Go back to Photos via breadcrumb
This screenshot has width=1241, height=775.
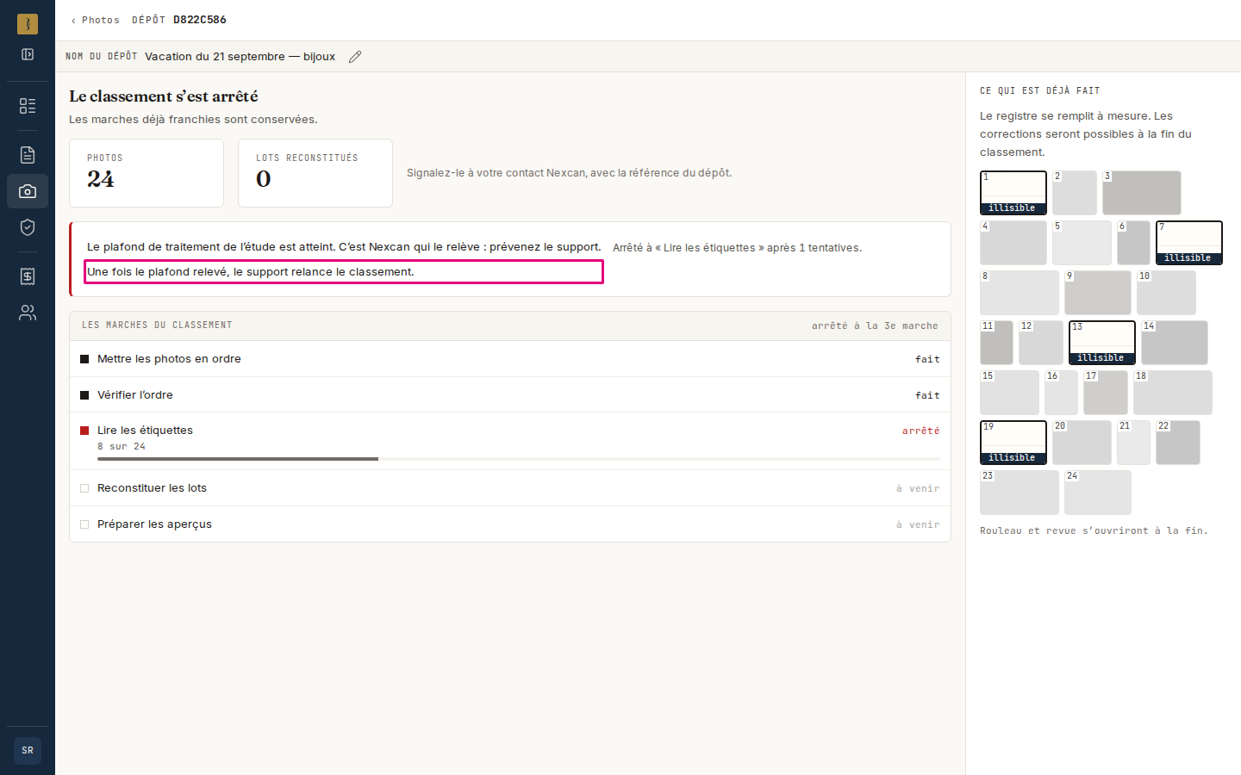pos(96,20)
